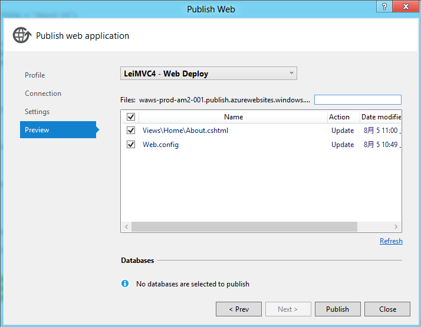Open the LeiMVC4 - Web Deploy profile dropdown
Viewport: 421px width, 327px height.
click(209, 74)
